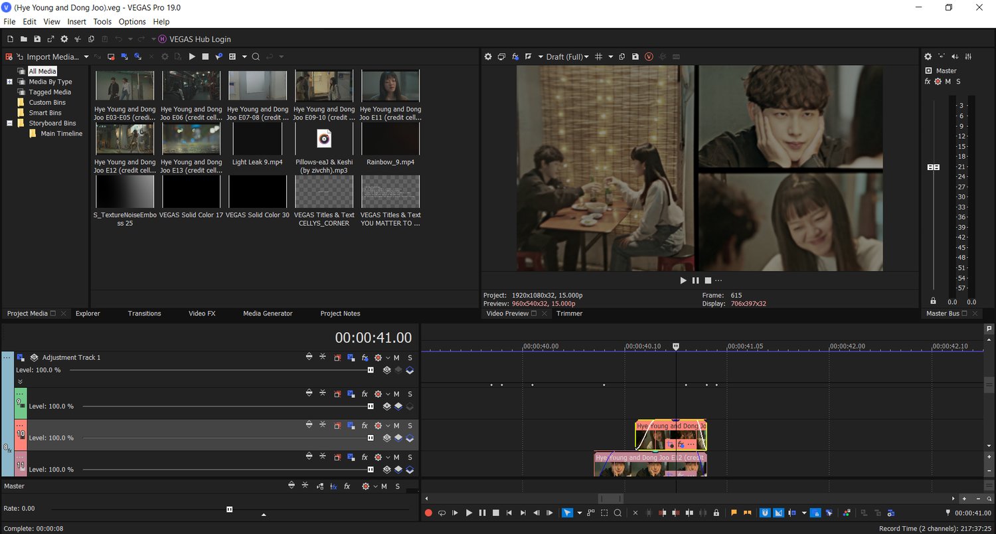Click the Save Snapshot icon in the preview toolbar

click(x=635, y=57)
